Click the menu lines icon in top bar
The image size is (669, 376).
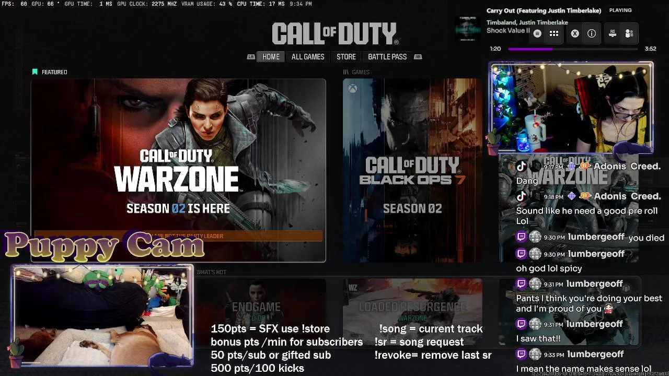pyautogui.click(x=537, y=33)
